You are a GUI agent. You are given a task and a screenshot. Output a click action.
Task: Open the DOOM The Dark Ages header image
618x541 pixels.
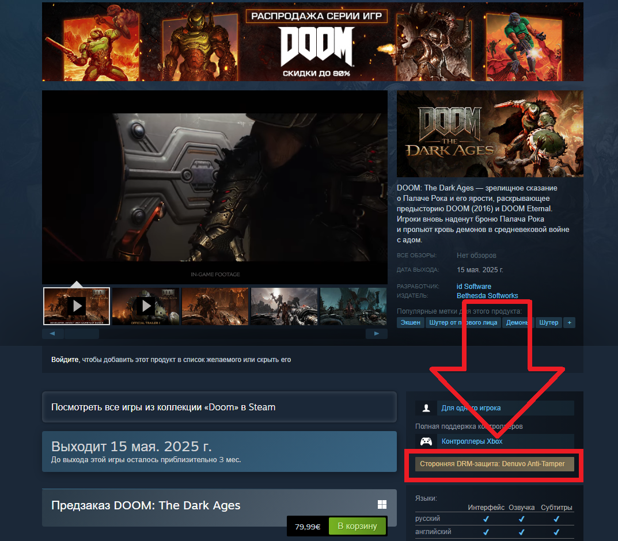pyautogui.click(x=490, y=134)
